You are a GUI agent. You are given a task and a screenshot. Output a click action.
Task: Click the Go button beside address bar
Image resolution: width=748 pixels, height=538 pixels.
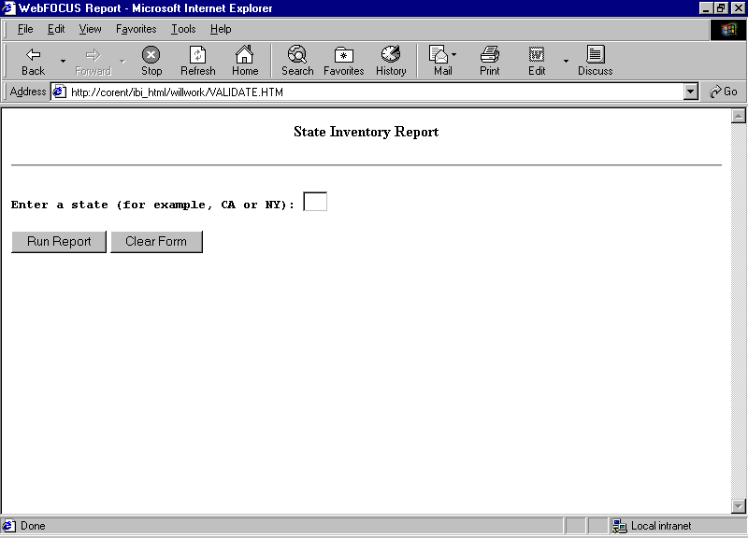pyautogui.click(x=723, y=92)
